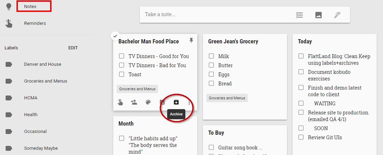Click the Take a note input field
383x155 pixels.
pos(215,14)
